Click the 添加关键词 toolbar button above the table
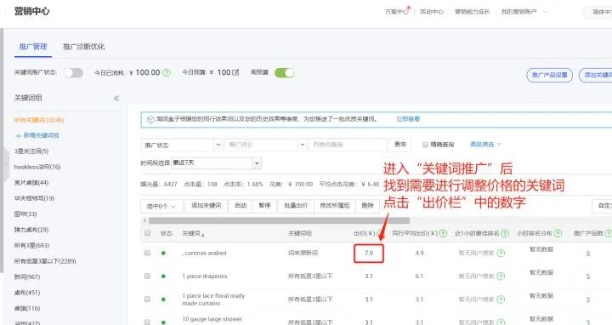 [206, 206]
